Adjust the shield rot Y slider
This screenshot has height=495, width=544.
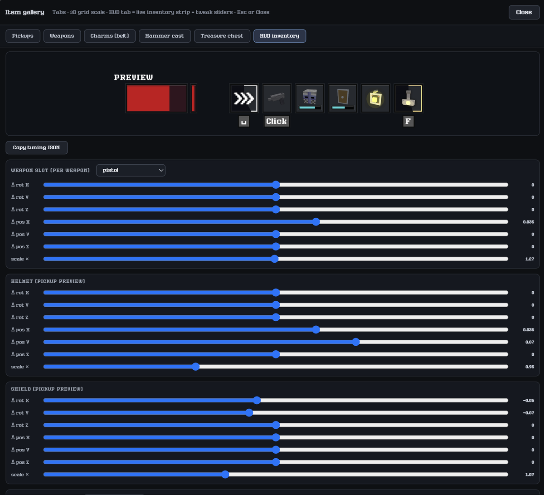coord(276,413)
